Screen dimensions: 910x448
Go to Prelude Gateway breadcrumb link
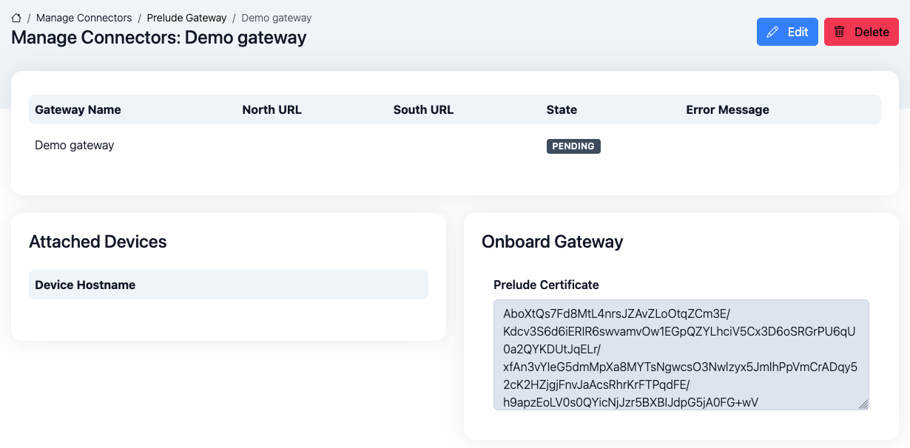coord(186,18)
